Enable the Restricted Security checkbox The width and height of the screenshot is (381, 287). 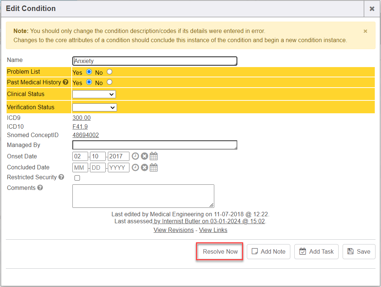click(77, 178)
